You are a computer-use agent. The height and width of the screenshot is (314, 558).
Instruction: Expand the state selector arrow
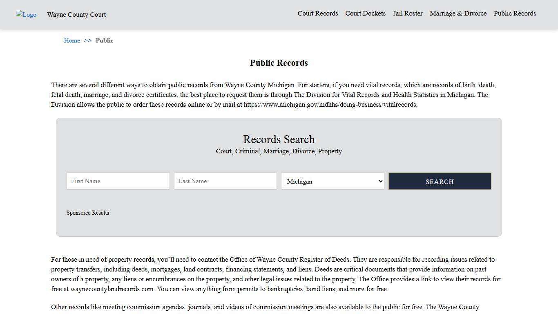click(379, 181)
